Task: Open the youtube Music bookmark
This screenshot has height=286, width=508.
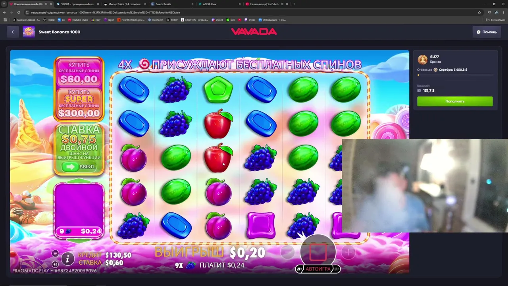Action: [78, 19]
